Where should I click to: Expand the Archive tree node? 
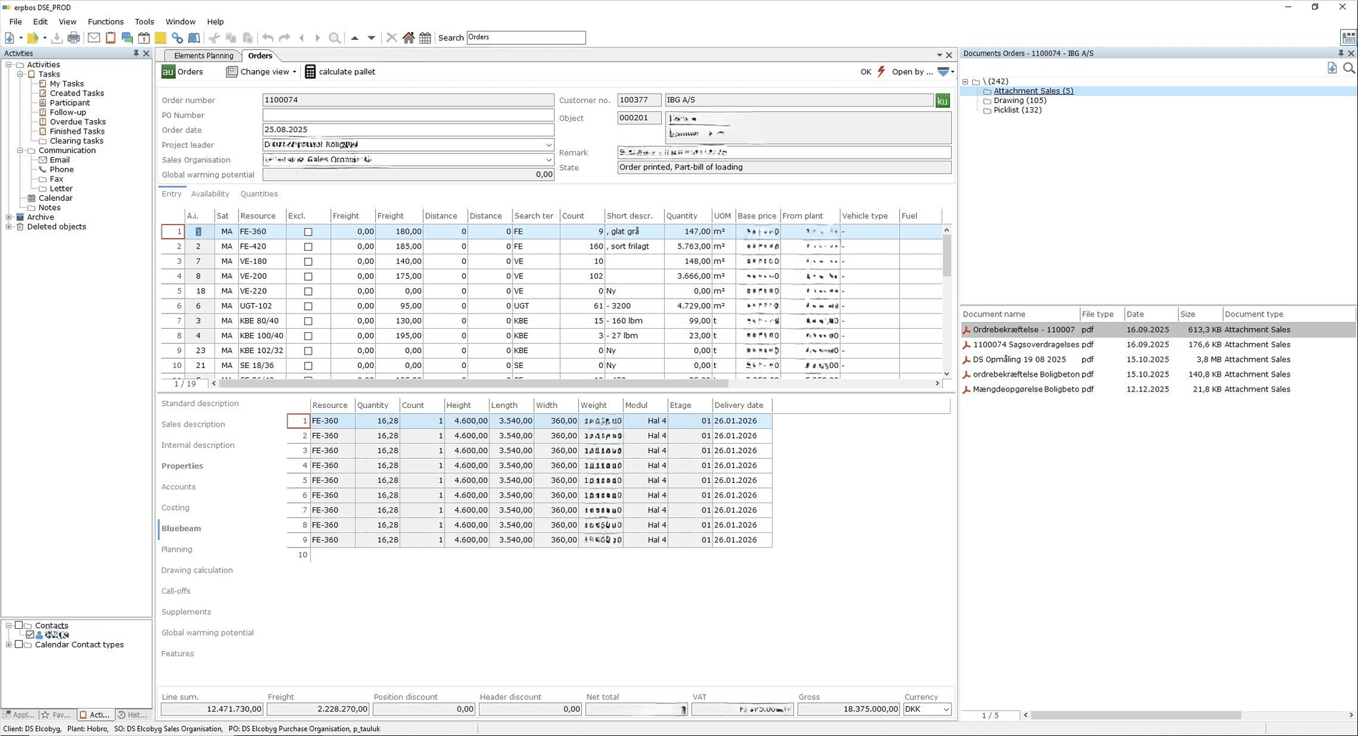click(9, 217)
